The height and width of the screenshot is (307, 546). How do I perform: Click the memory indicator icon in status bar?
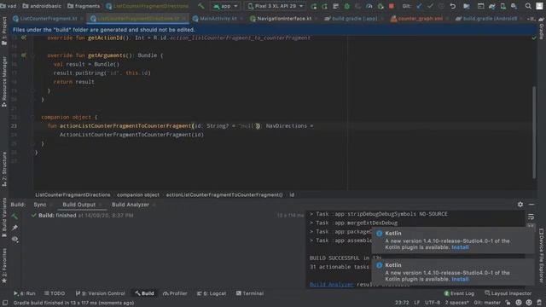click(x=539, y=303)
